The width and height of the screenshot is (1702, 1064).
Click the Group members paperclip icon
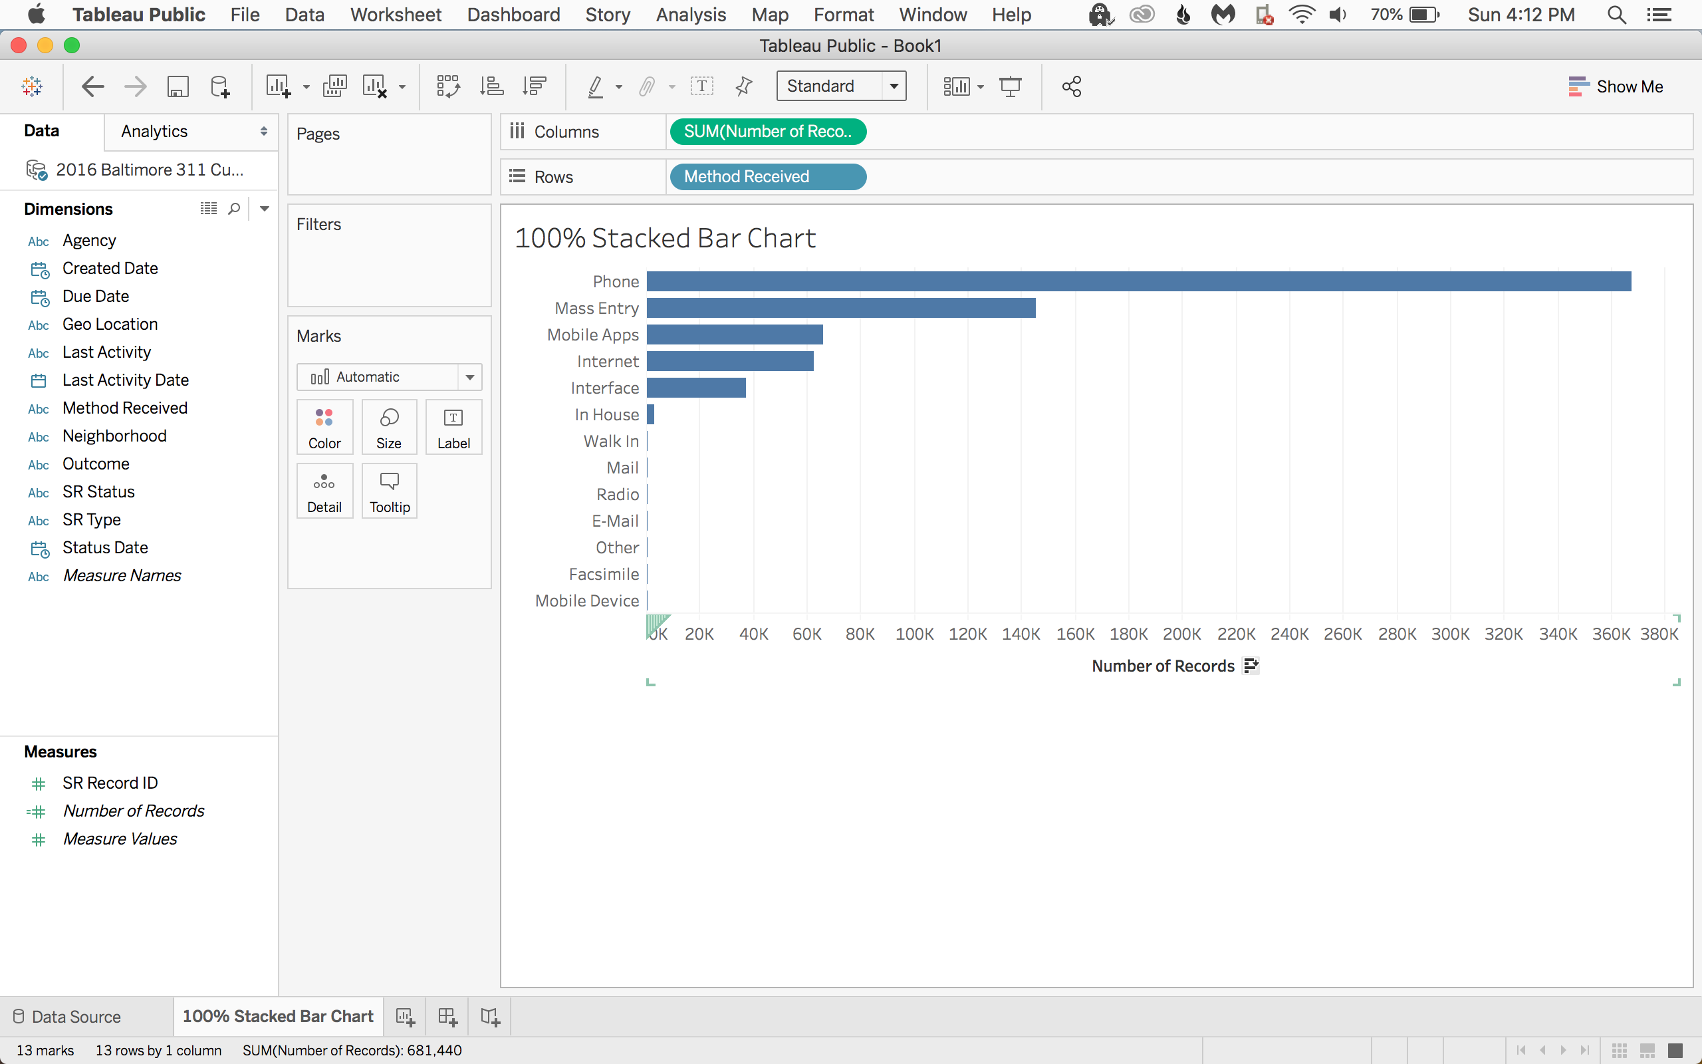point(647,86)
